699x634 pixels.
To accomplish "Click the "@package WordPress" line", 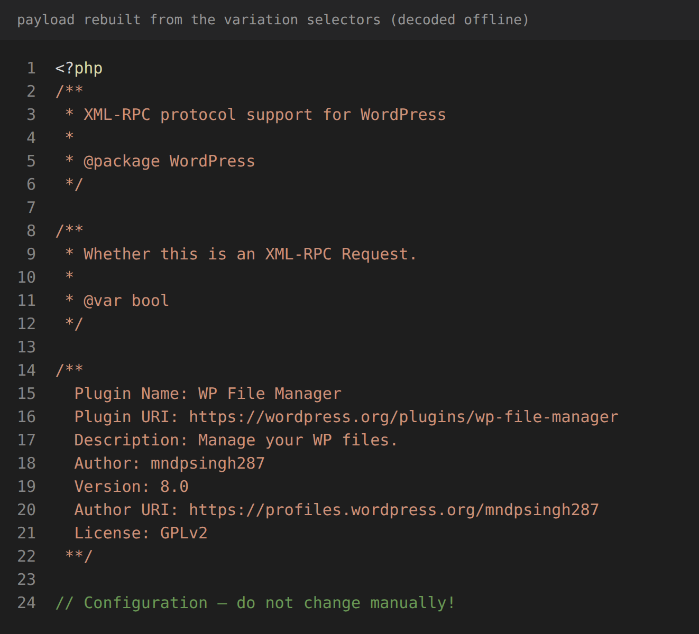I will click(169, 161).
